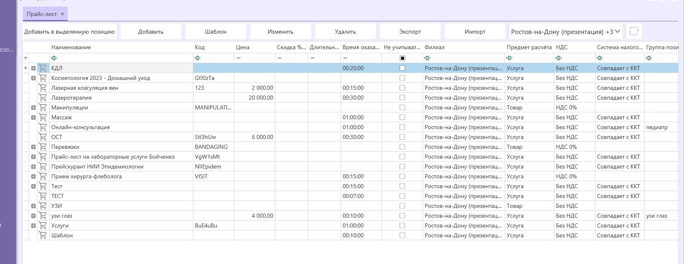
Task: Open filter operator icon for Филиал column
Action: [x=427, y=58]
